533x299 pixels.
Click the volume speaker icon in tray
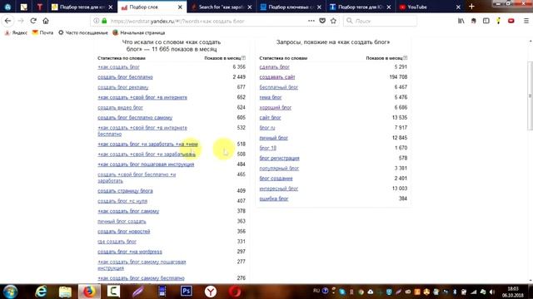[x=492, y=292]
